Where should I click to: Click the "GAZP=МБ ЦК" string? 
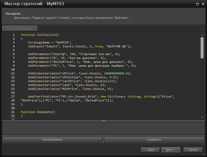point(117,46)
